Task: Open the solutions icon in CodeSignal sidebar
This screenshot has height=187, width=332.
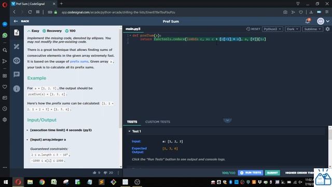Action: pos(17,46)
